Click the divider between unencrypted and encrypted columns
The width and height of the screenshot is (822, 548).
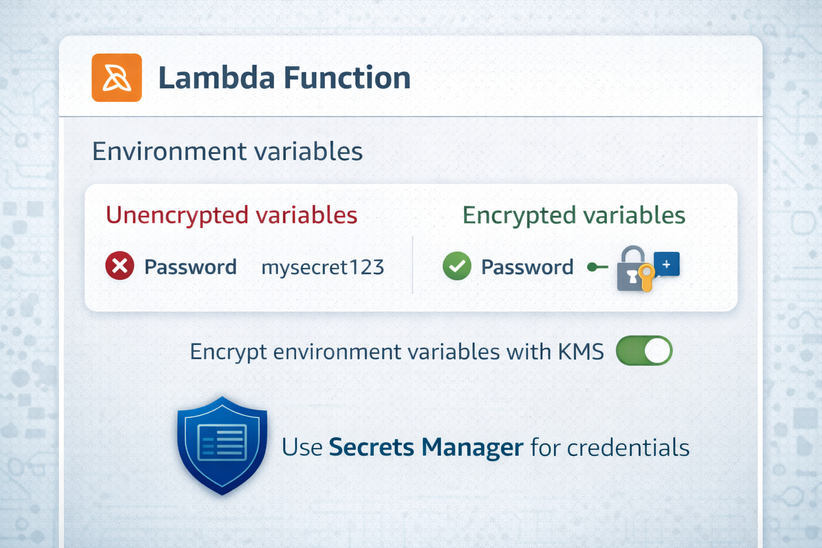click(413, 265)
